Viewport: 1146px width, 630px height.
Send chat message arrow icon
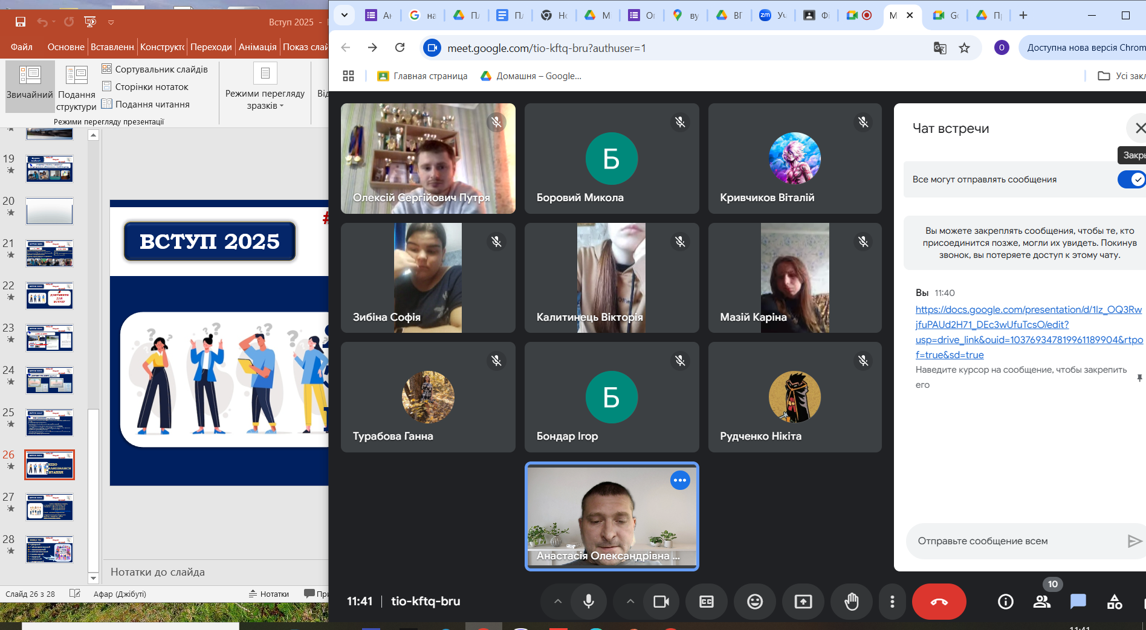1135,541
